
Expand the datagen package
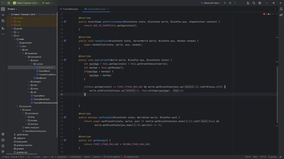click(x=29, y=82)
